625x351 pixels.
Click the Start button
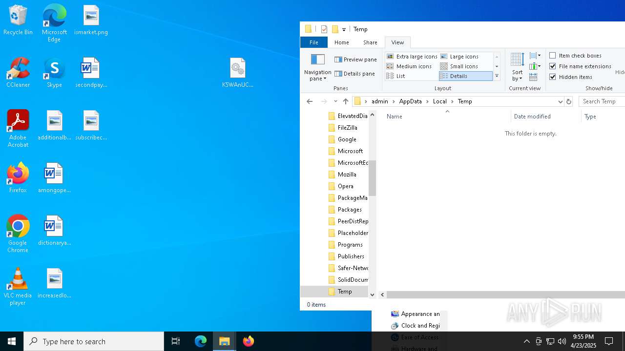(12, 341)
